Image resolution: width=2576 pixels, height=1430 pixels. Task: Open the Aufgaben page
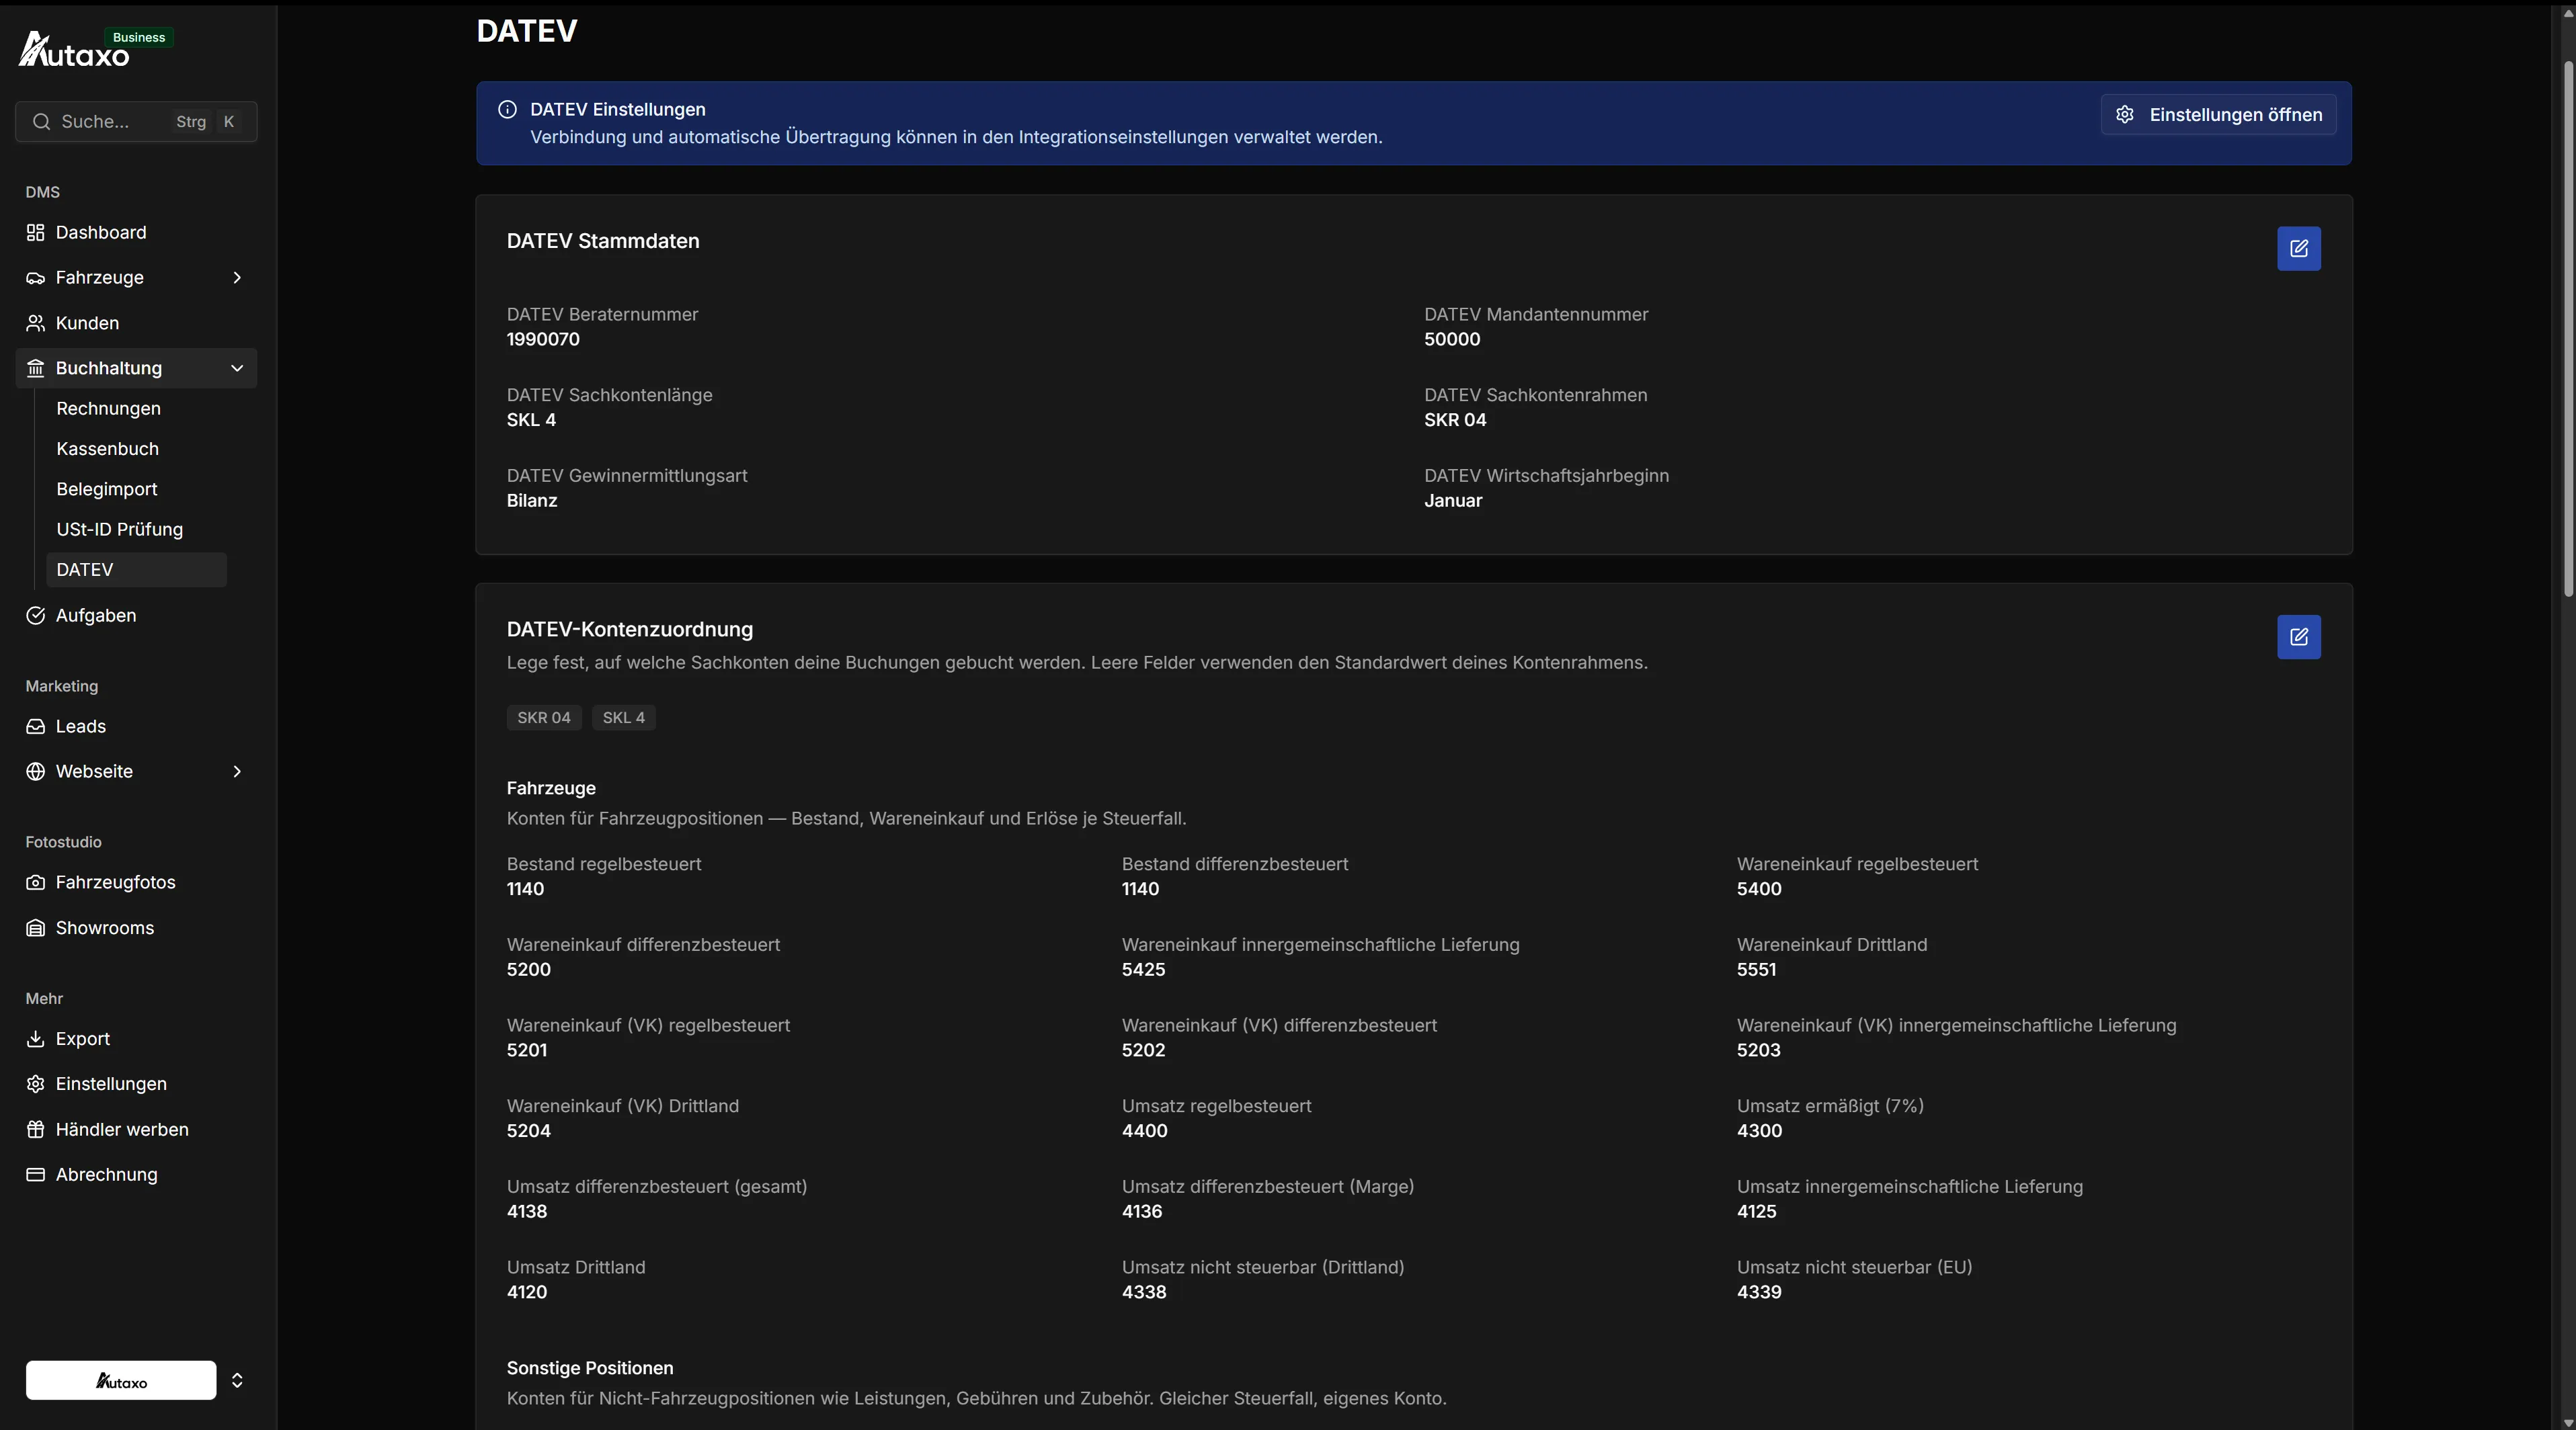(x=136, y=616)
